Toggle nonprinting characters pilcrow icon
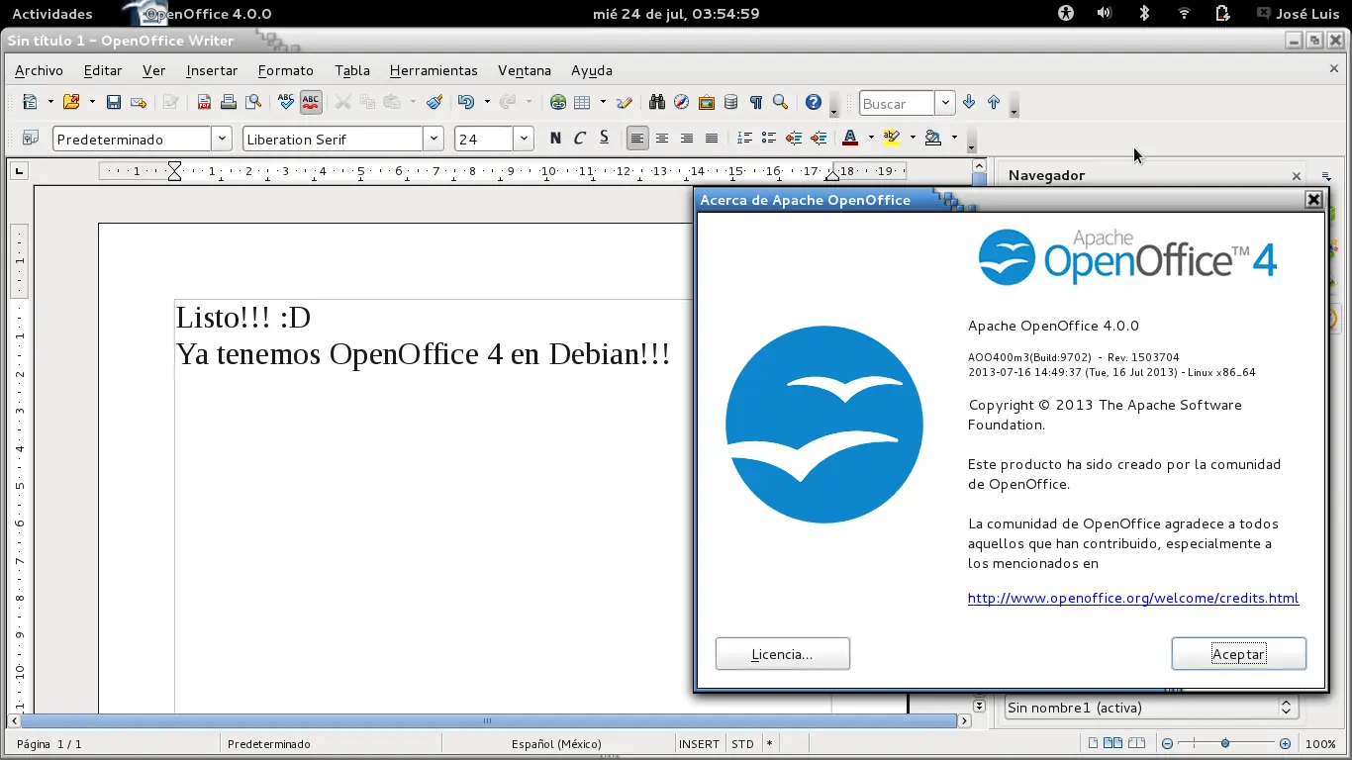Image resolution: width=1352 pixels, height=760 pixels. click(x=756, y=102)
